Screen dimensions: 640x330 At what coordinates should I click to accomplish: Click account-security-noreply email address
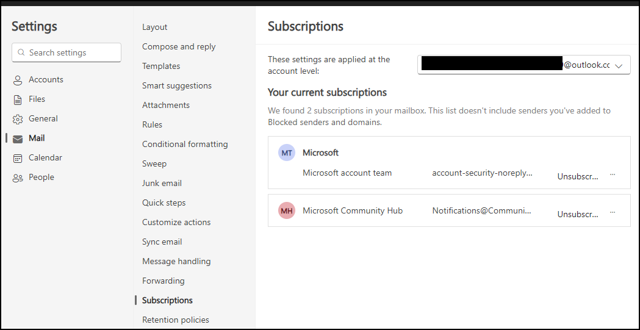482,173
